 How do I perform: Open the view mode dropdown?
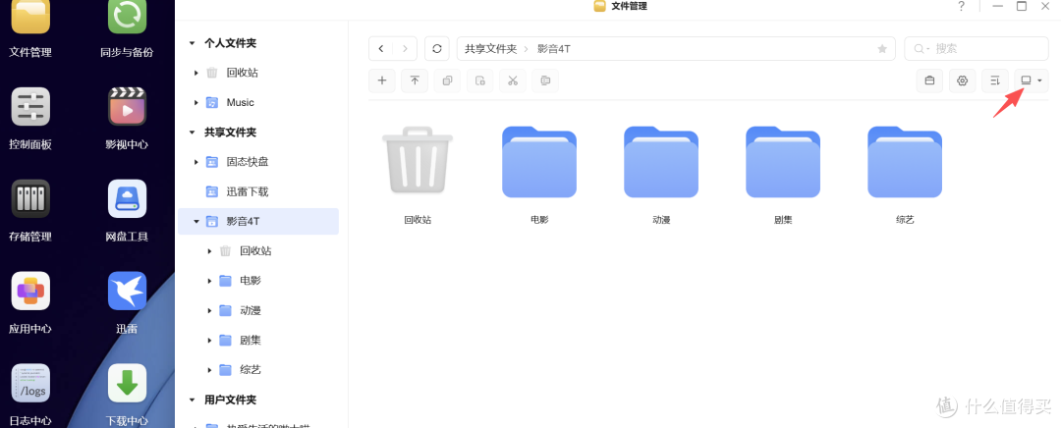pyautogui.click(x=1032, y=81)
